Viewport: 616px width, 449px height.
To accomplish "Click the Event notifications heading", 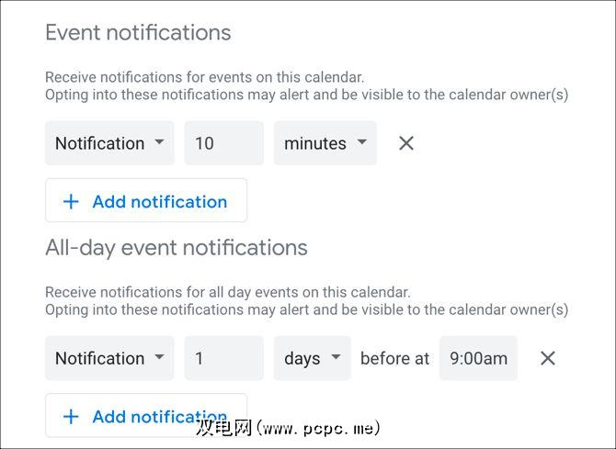I will pyautogui.click(x=138, y=33).
